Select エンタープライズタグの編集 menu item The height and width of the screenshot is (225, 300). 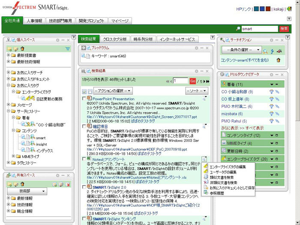[228, 167]
